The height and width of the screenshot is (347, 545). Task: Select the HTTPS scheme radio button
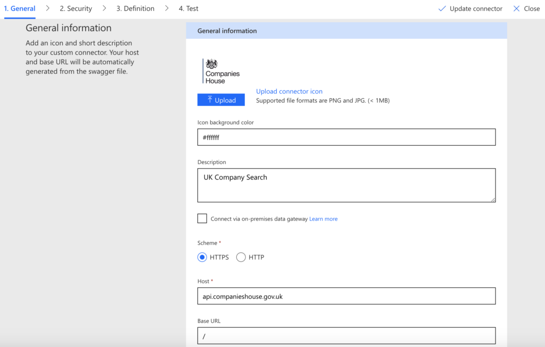coord(202,257)
